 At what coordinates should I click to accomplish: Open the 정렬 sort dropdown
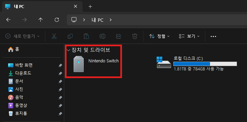tap(159, 36)
